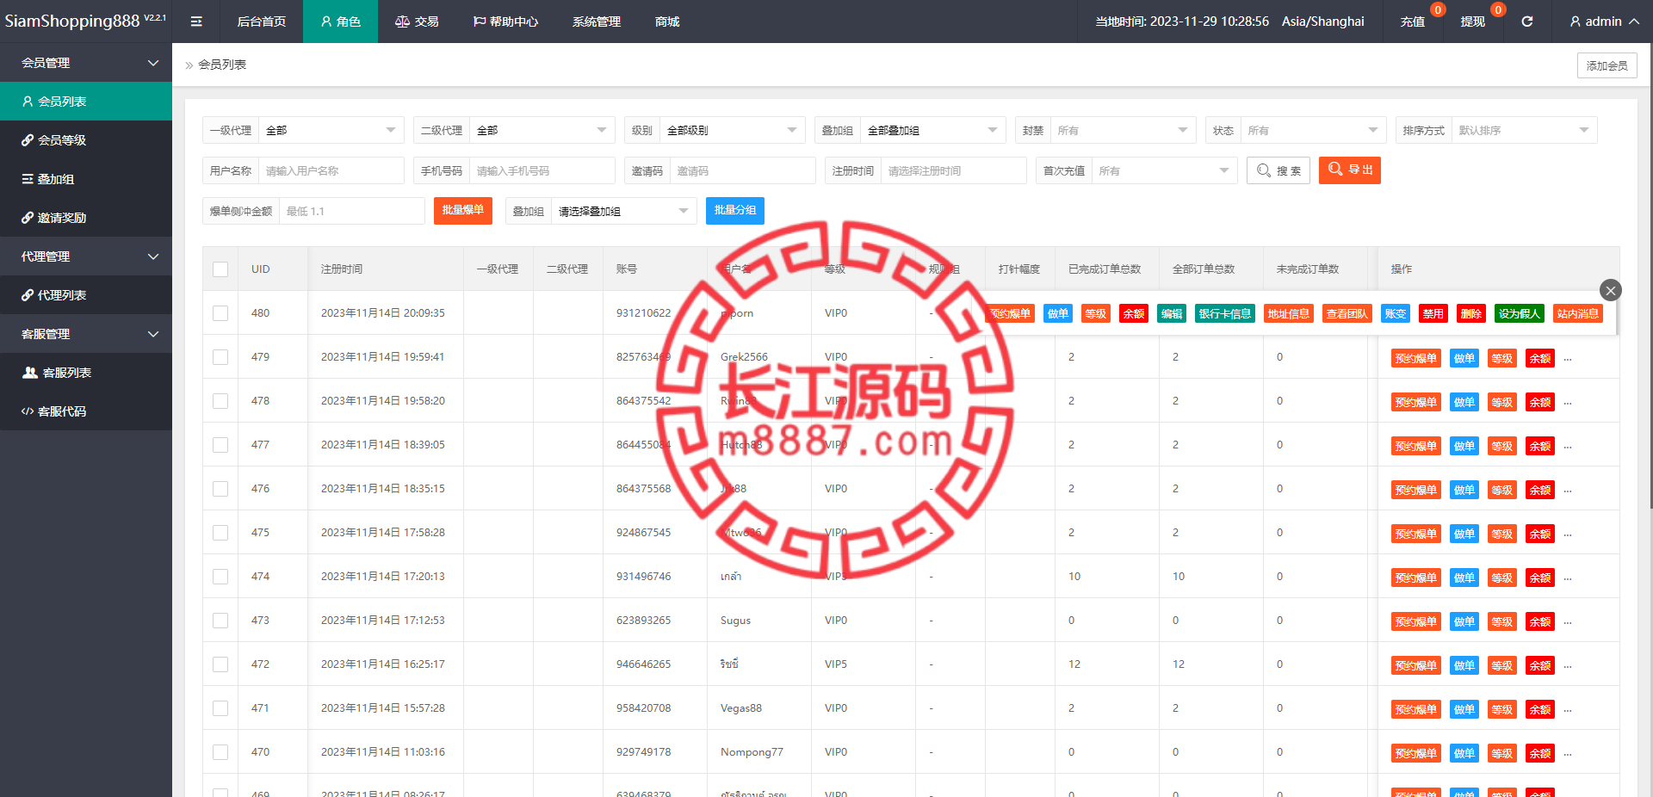
Task: Collapse the 代理管理 sidebar group
Action: coord(86,256)
